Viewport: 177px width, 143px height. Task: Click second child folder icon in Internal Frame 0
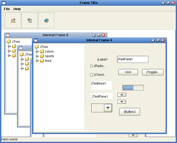pos(14,51)
